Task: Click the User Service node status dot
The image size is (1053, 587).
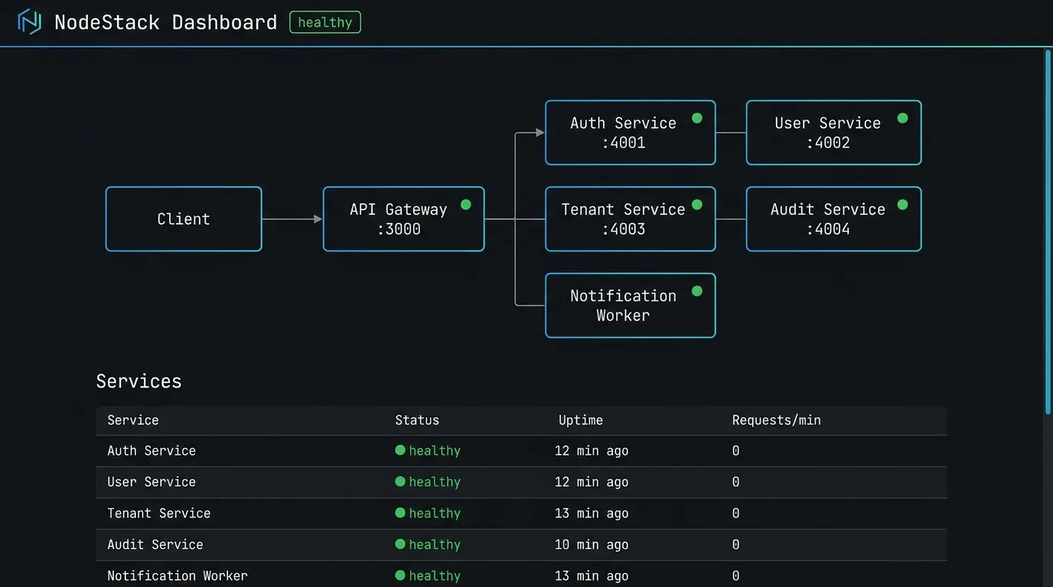Action: [x=903, y=118]
